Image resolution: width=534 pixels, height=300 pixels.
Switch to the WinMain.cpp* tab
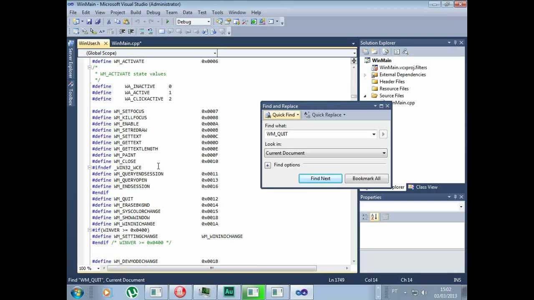pyautogui.click(x=126, y=43)
